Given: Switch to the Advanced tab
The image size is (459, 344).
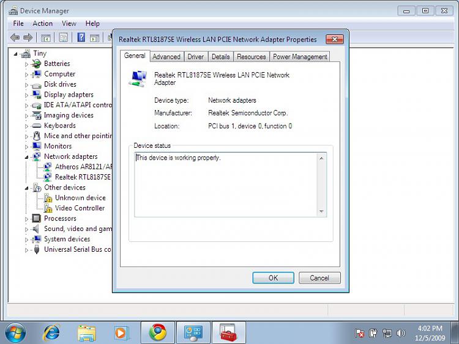Looking at the screenshot, I should coord(166,57).
